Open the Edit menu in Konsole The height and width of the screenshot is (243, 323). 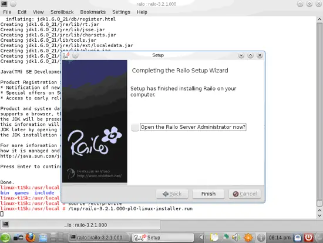(x=22, y=12)
